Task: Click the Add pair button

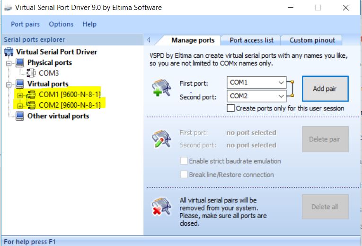Action: click(325, 89)
